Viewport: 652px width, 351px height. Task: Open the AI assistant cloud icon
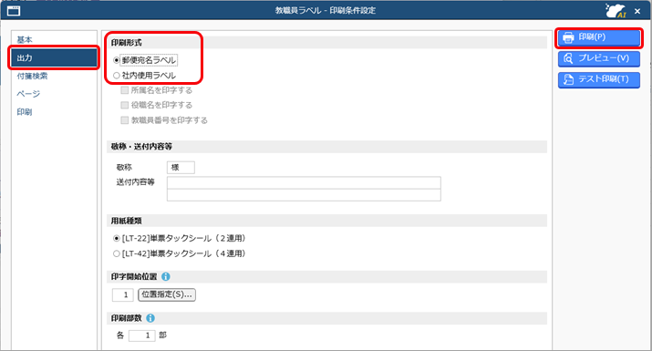pos(616,10)
